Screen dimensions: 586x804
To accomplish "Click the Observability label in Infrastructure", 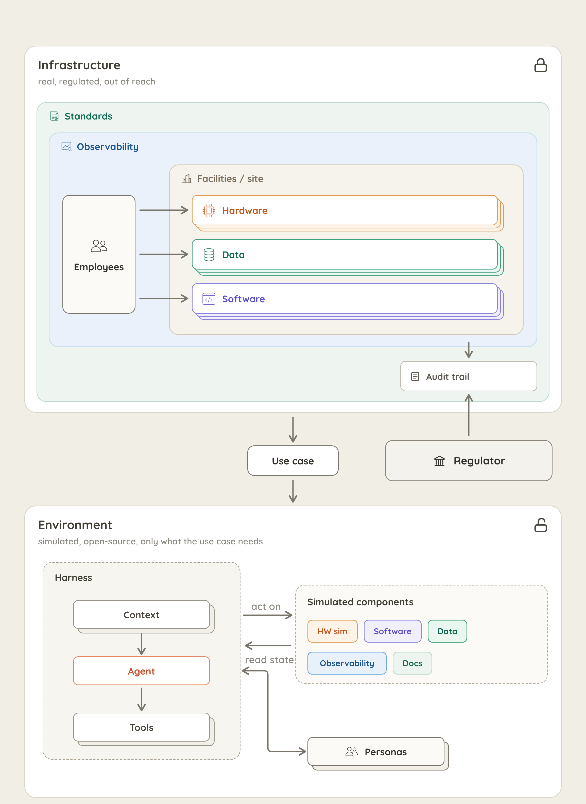I will point(108,147).
